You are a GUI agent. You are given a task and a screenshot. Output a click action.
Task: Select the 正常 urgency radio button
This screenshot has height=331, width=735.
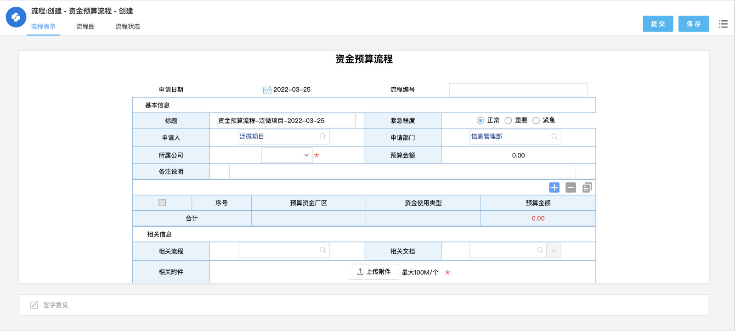click(481, 120)
